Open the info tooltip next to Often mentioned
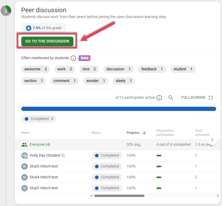 (x=73, y=58)
